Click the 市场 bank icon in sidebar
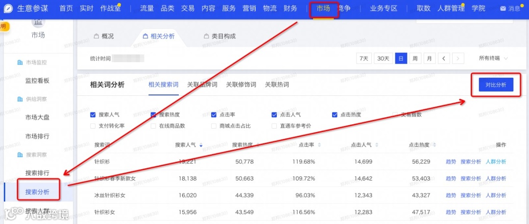 click(x=38, y=22)
